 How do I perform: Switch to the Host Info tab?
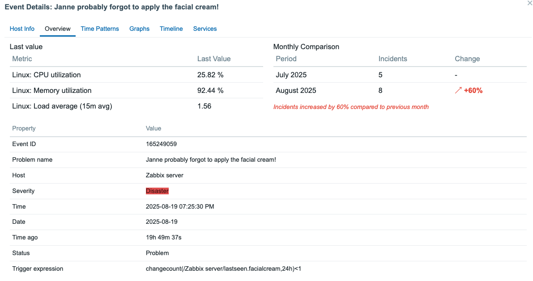pos(22,29)
